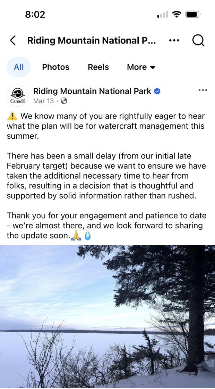Tap the search magnifier icon
Image resolution: width=215 pixels, height=389 pixels.
(x=198, y=41)
